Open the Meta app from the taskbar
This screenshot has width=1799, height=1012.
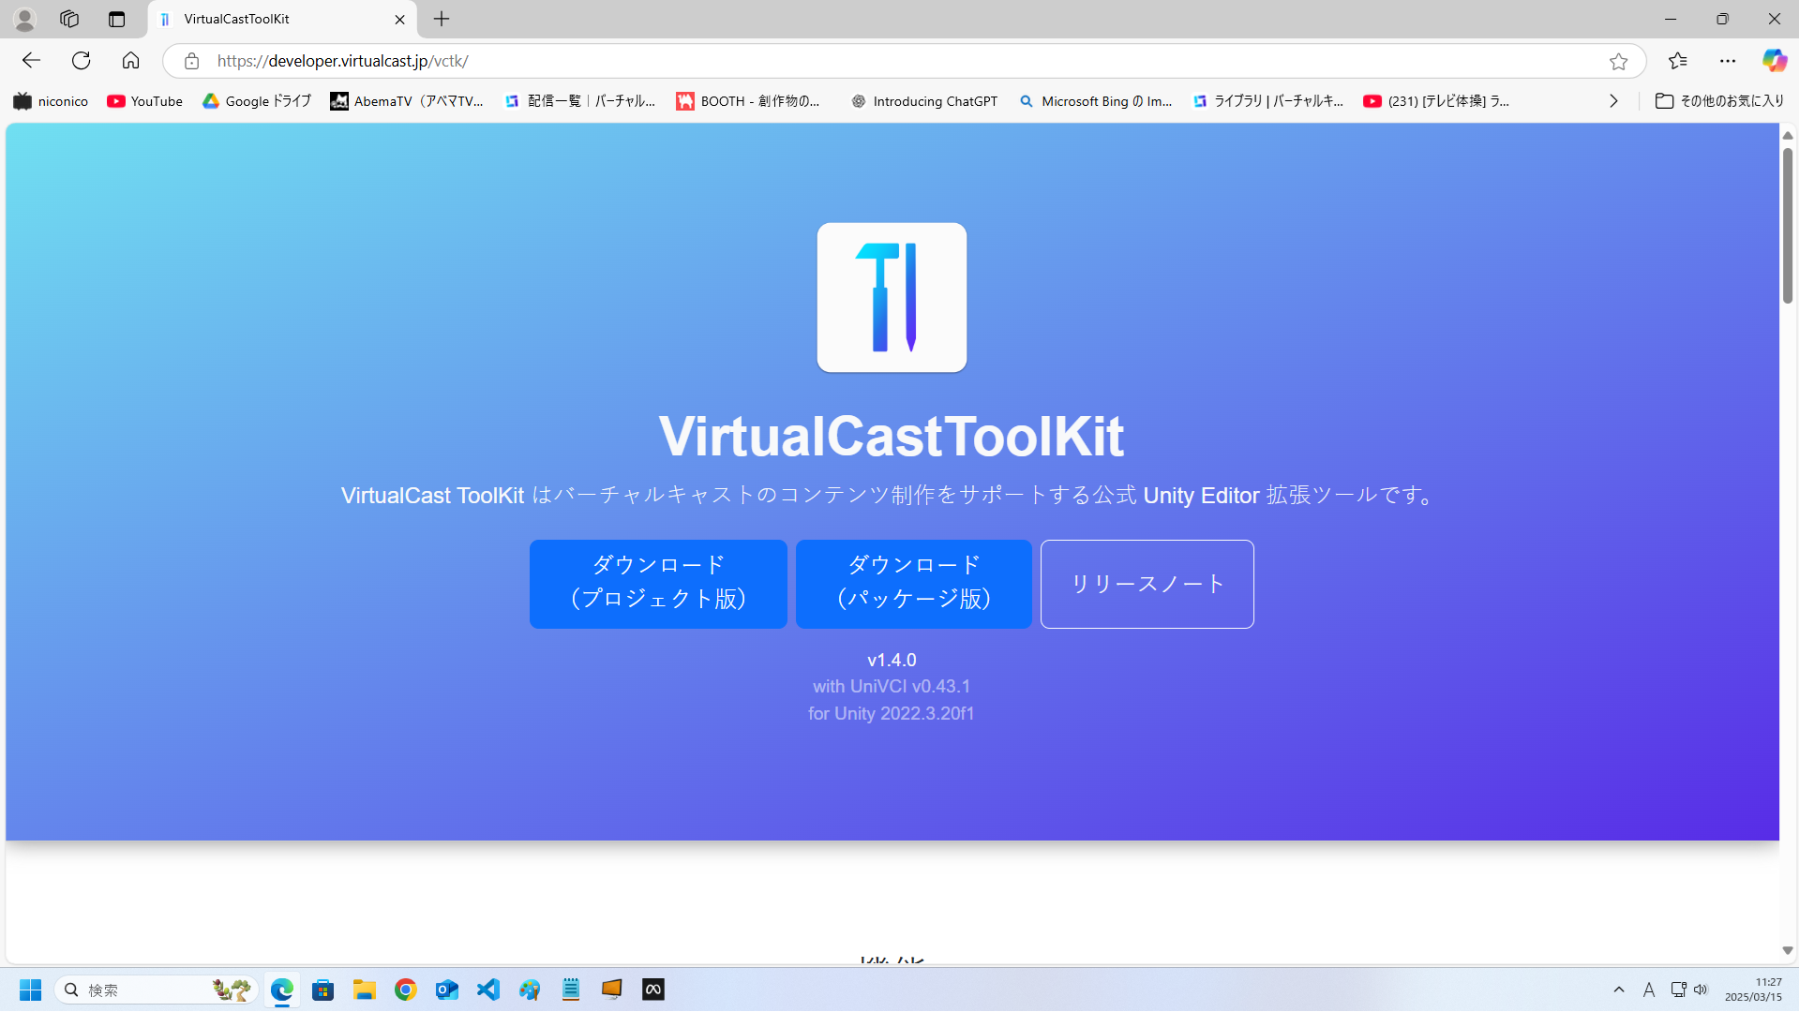point(653,990)
